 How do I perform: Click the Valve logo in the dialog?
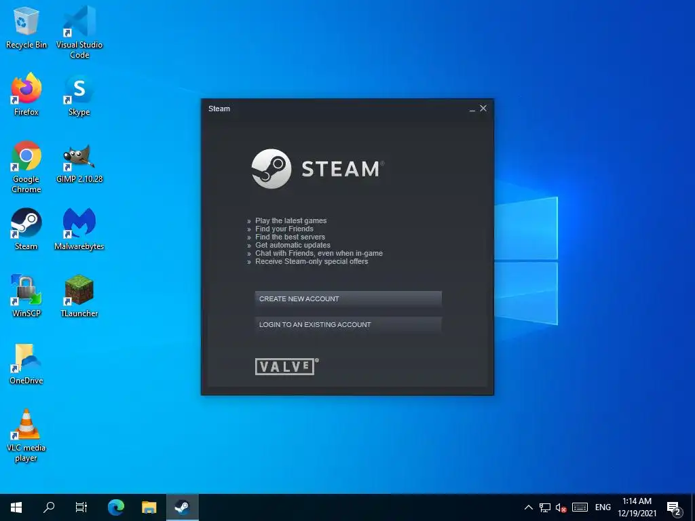coord(286,366)
